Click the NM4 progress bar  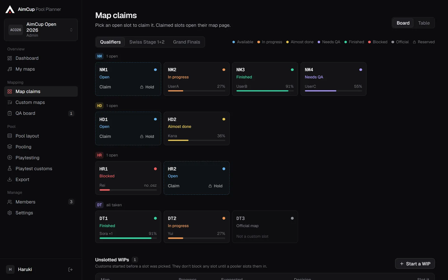pos(333,91)
